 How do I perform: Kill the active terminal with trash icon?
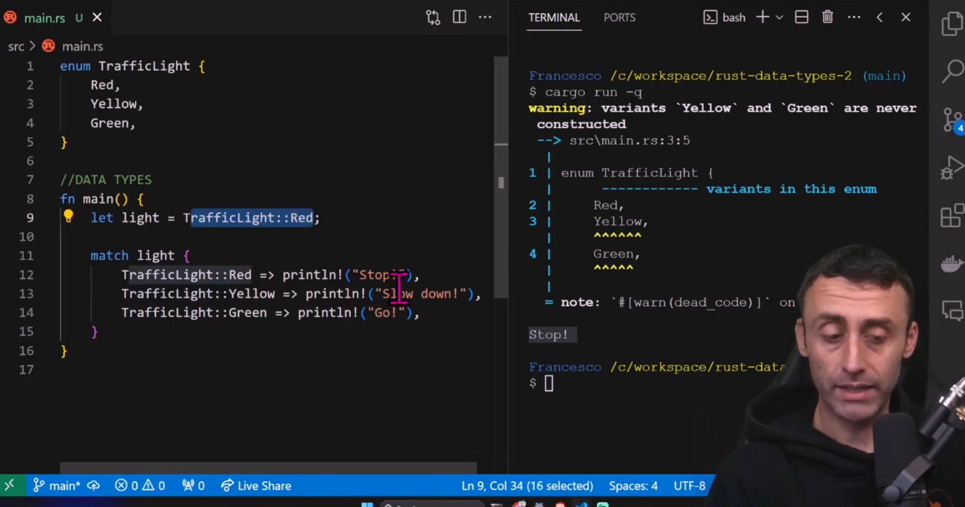[x=827, y=17]
